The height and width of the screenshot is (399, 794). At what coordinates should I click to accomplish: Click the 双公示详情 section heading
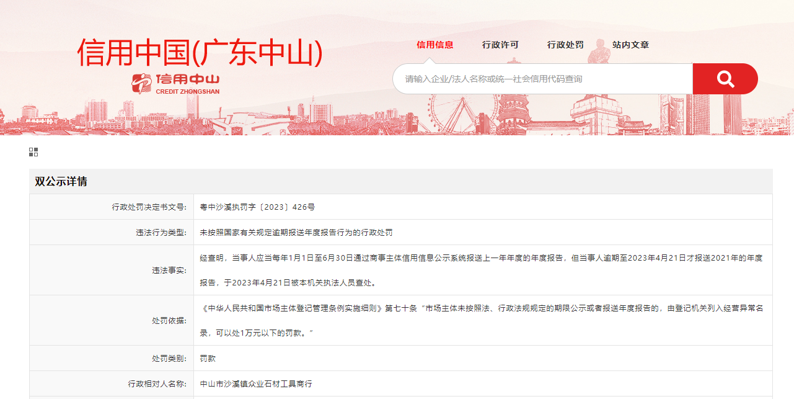61,181
